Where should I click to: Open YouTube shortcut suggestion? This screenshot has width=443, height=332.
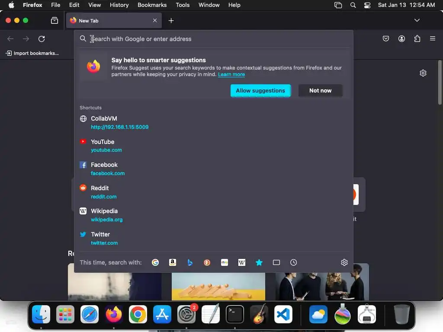214,146
